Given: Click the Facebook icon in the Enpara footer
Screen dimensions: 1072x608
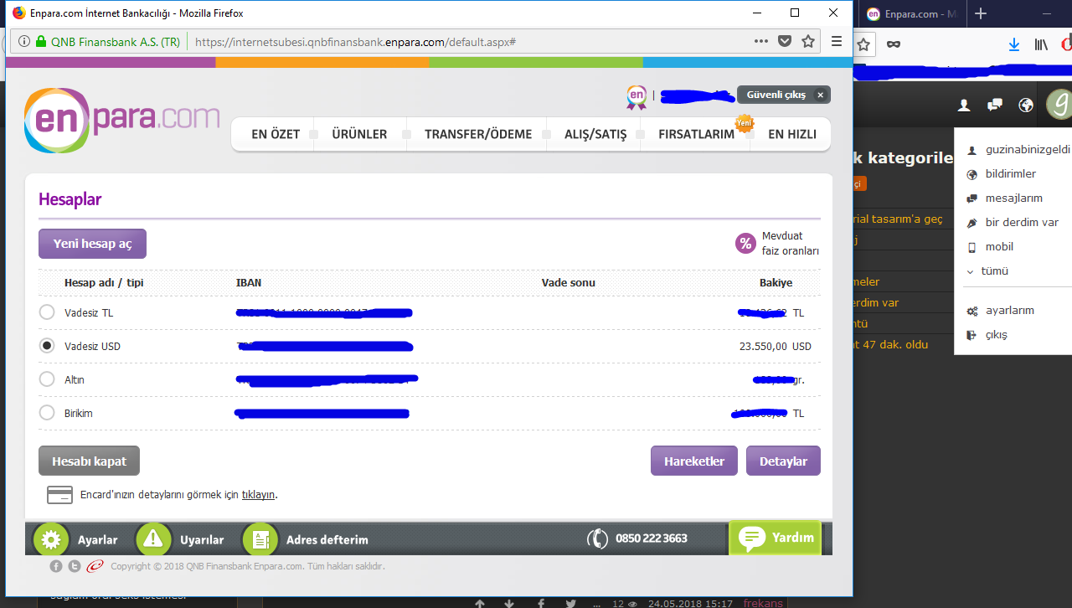Looking at the screenshot, I should [x=56, y=566].
